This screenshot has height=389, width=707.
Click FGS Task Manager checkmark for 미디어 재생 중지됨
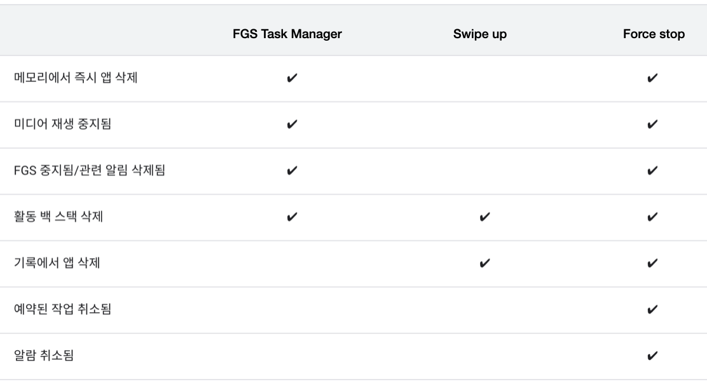292,124
